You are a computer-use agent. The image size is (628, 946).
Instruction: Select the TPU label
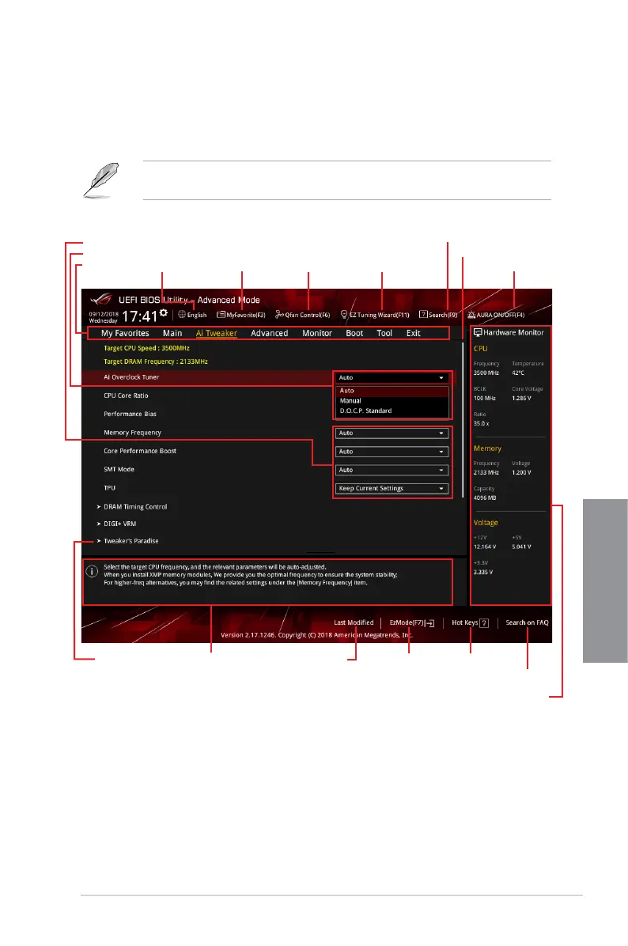coord(109,488)
